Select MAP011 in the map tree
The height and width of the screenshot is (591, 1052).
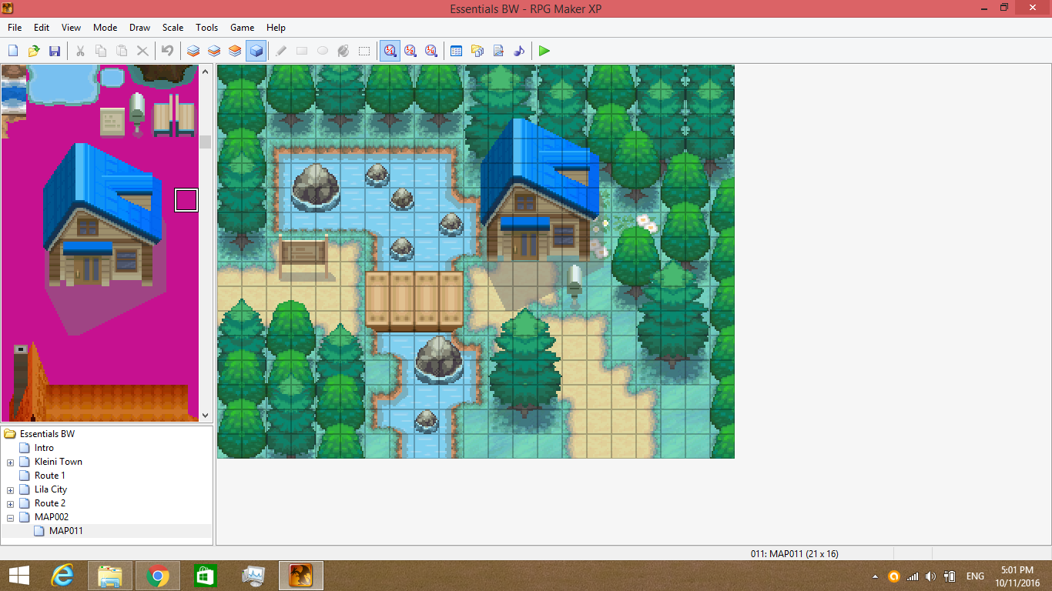click(x=66, y=531)
